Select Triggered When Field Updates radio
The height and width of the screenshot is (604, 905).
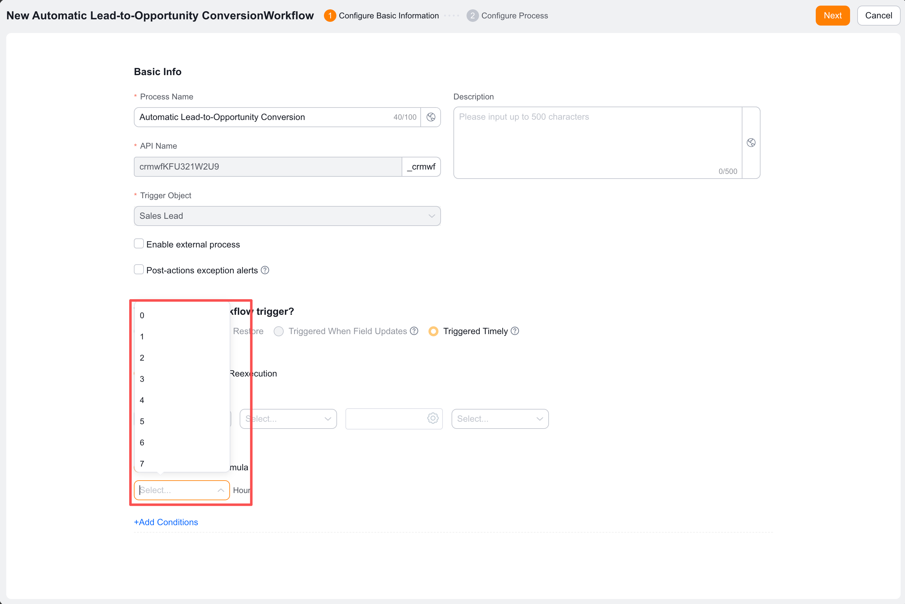pos(278,331)
